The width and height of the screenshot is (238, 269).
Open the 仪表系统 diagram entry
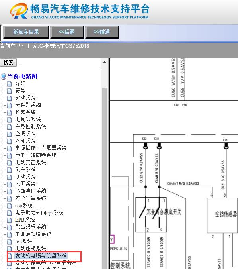click(x=25, y=112)
